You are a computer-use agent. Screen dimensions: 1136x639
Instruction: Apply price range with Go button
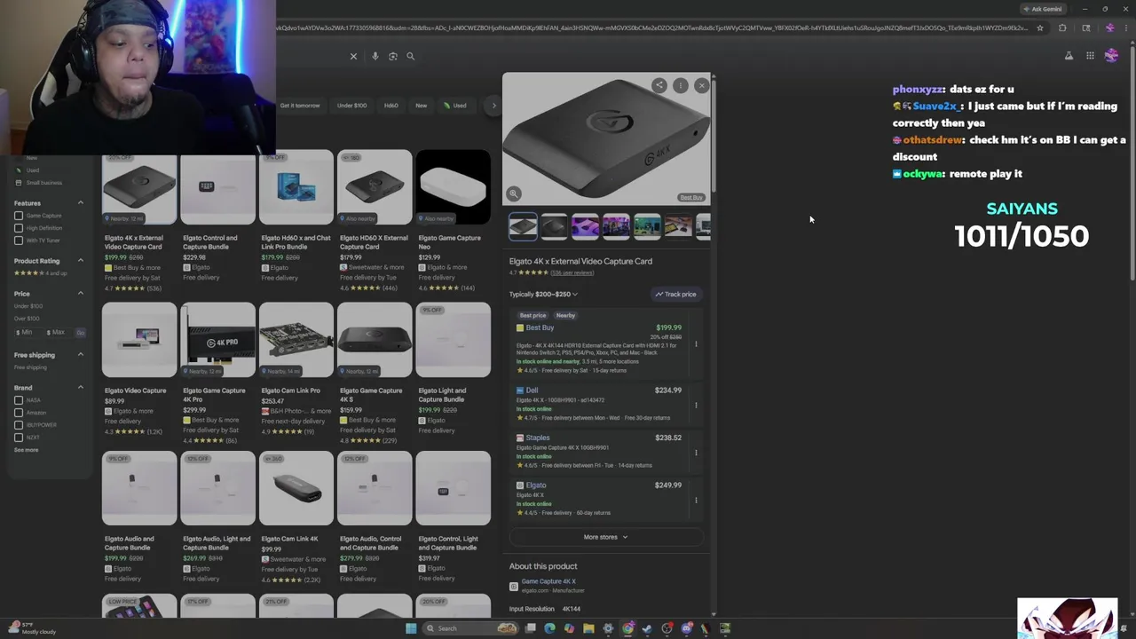(80, 332)
